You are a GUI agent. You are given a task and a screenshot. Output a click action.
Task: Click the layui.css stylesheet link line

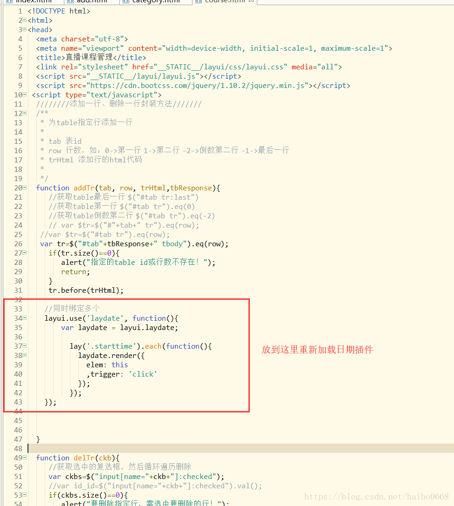pos(189,67)
